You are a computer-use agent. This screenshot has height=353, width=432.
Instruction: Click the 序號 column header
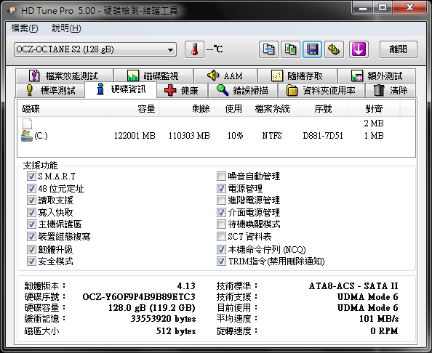(x=323, y=109)
